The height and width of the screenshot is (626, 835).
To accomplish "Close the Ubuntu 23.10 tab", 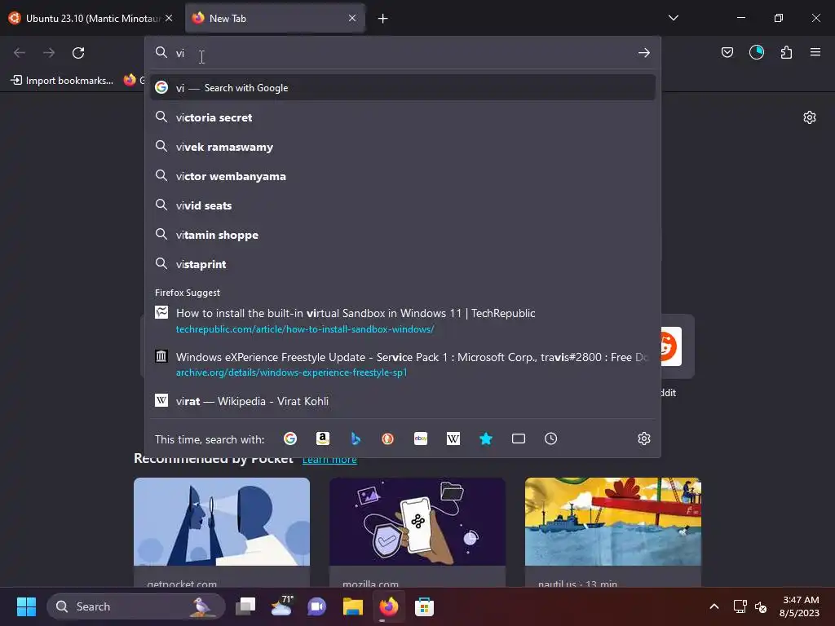I will (169, 18).
